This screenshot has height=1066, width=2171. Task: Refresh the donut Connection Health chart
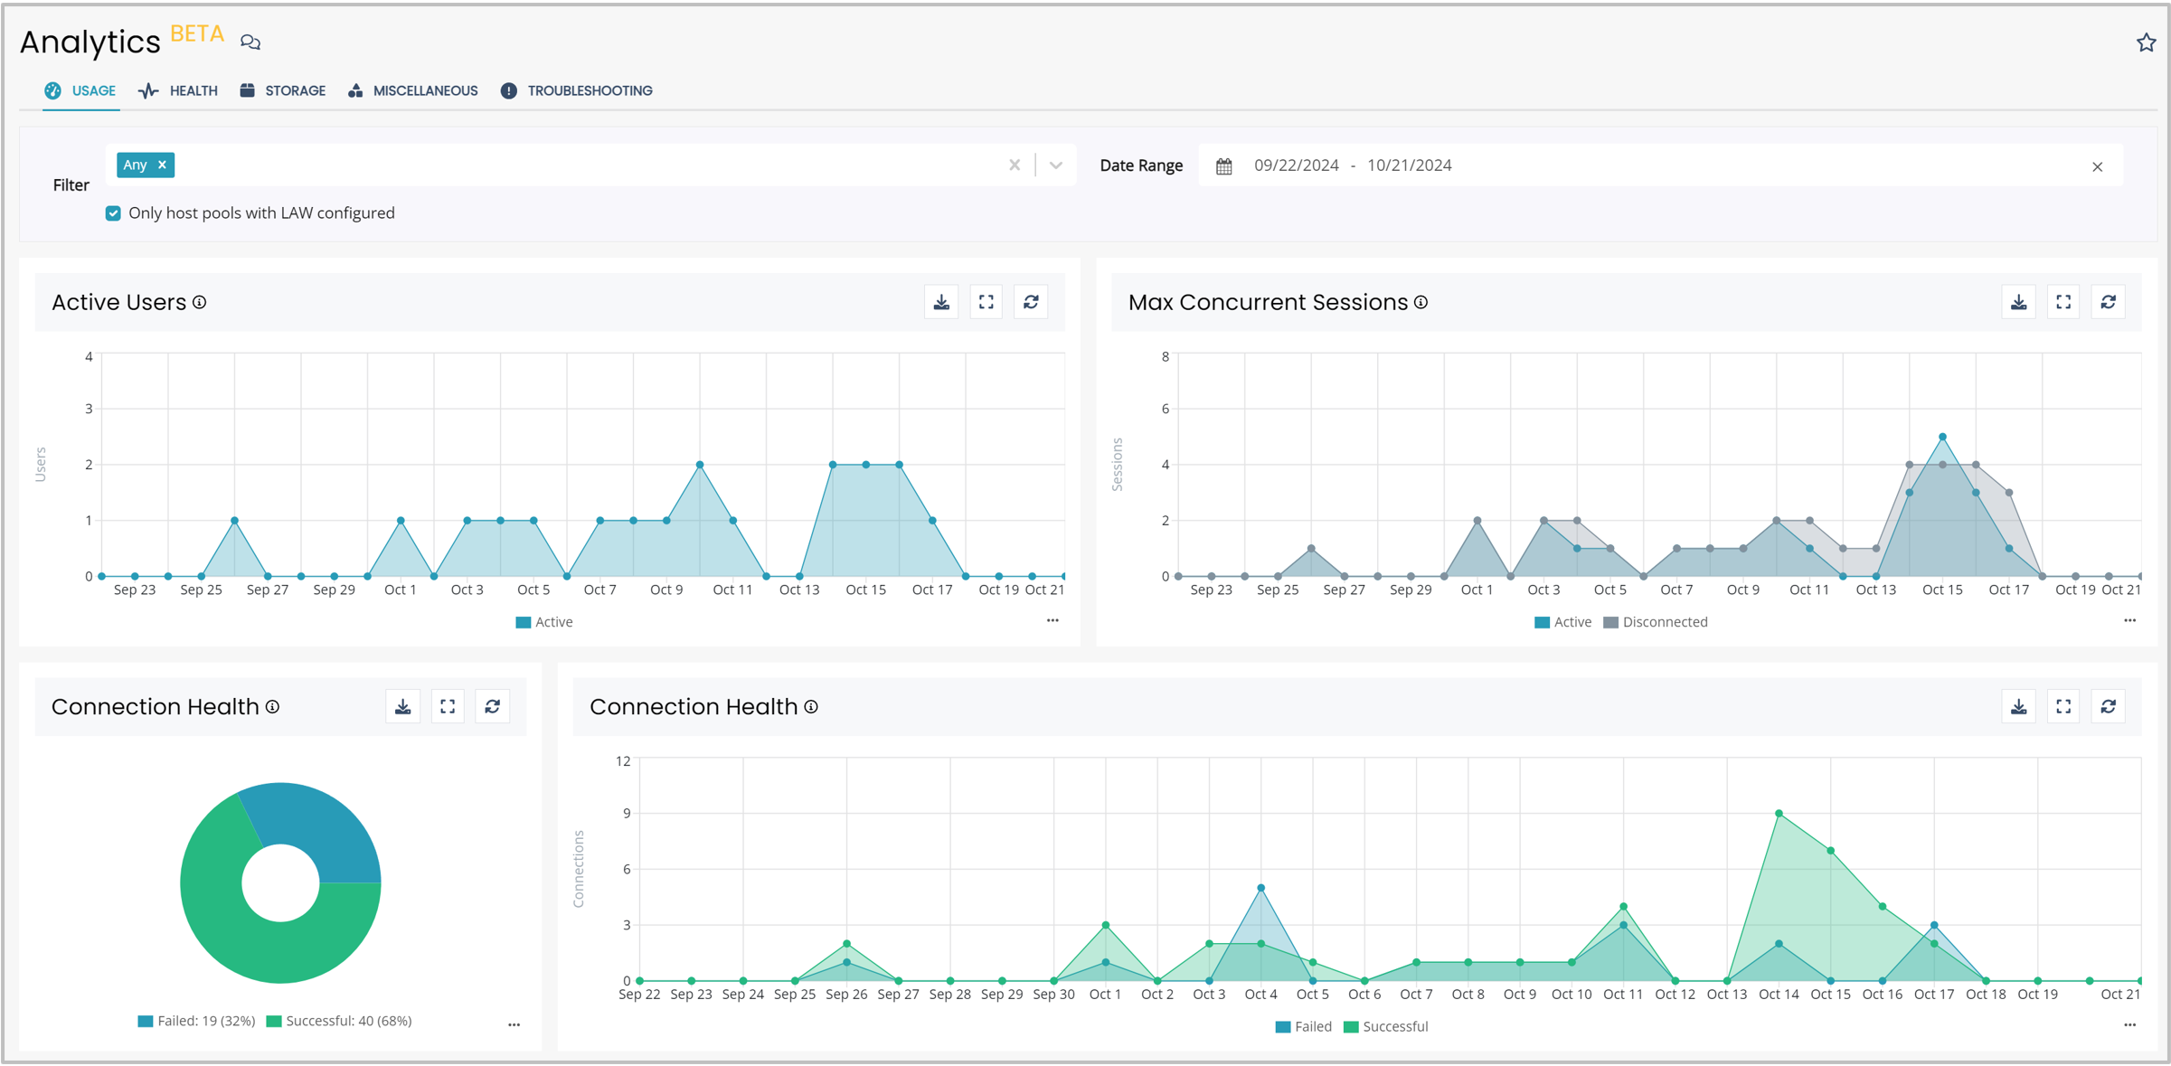pos(492,707)
